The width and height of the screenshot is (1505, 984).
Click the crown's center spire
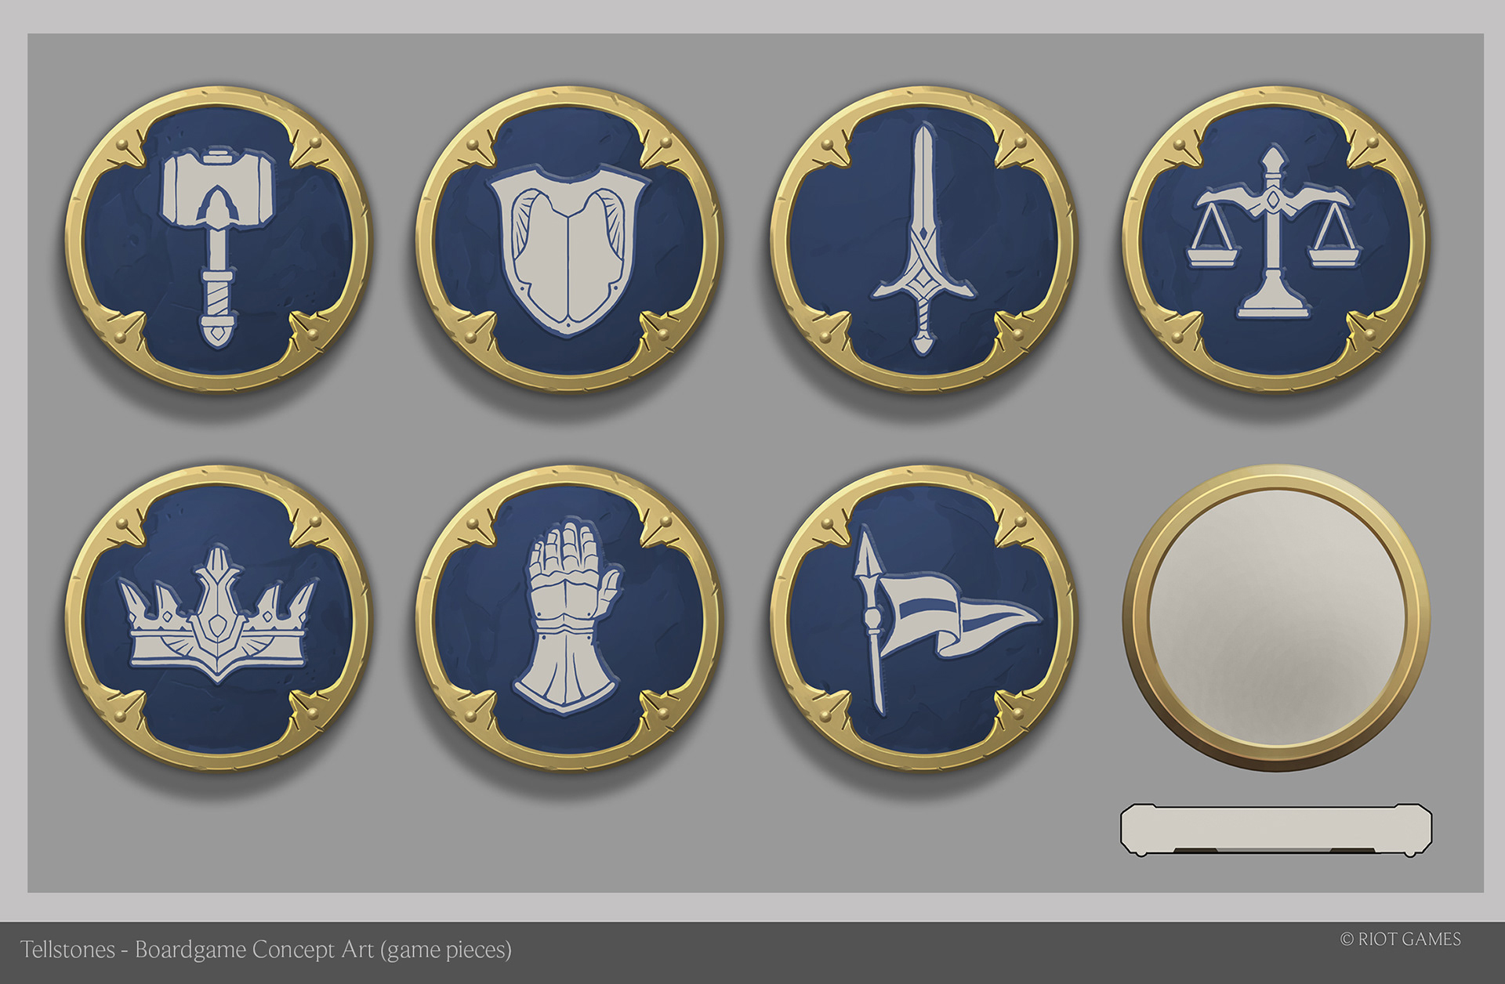[217, 595]
